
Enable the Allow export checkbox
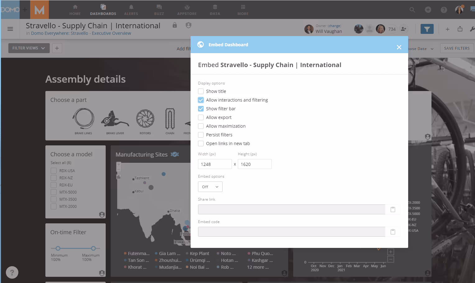(x=201, y=117)
